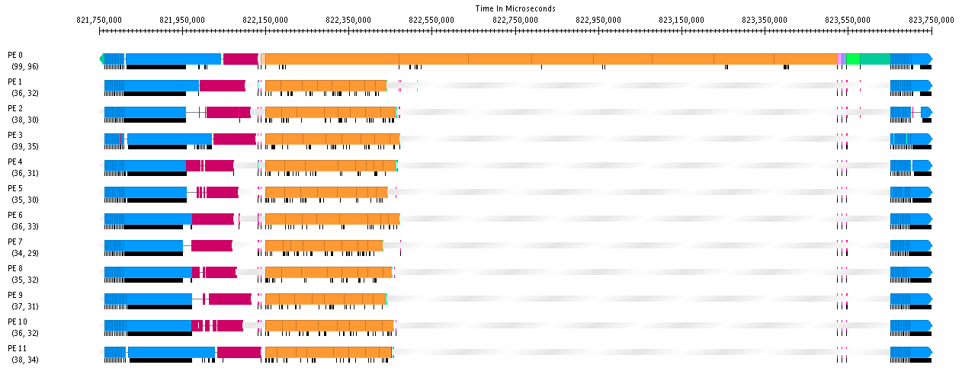
Task: Click the small pink-violet block after PE 0's orange bar
Action: click(839, 59)
